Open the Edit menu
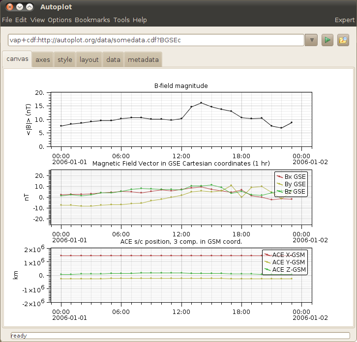 pyautogui.click(x=21, y=20)
